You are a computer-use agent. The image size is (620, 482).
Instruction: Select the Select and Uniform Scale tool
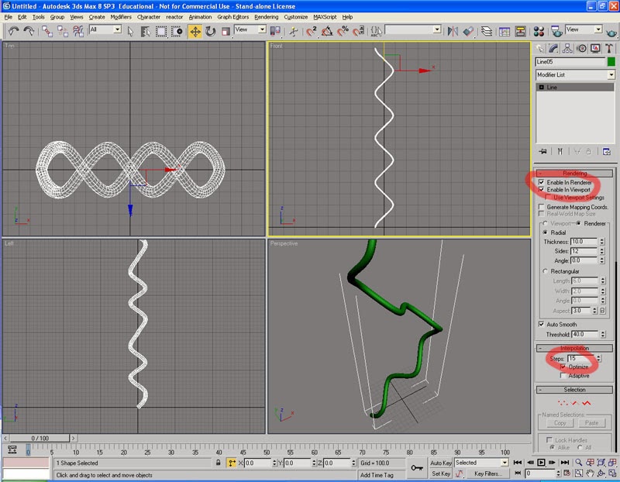[x=224, y=31]
